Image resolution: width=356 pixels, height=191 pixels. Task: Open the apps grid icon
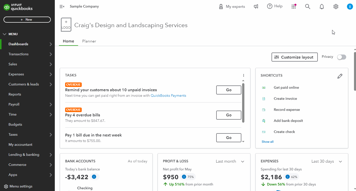294,7
